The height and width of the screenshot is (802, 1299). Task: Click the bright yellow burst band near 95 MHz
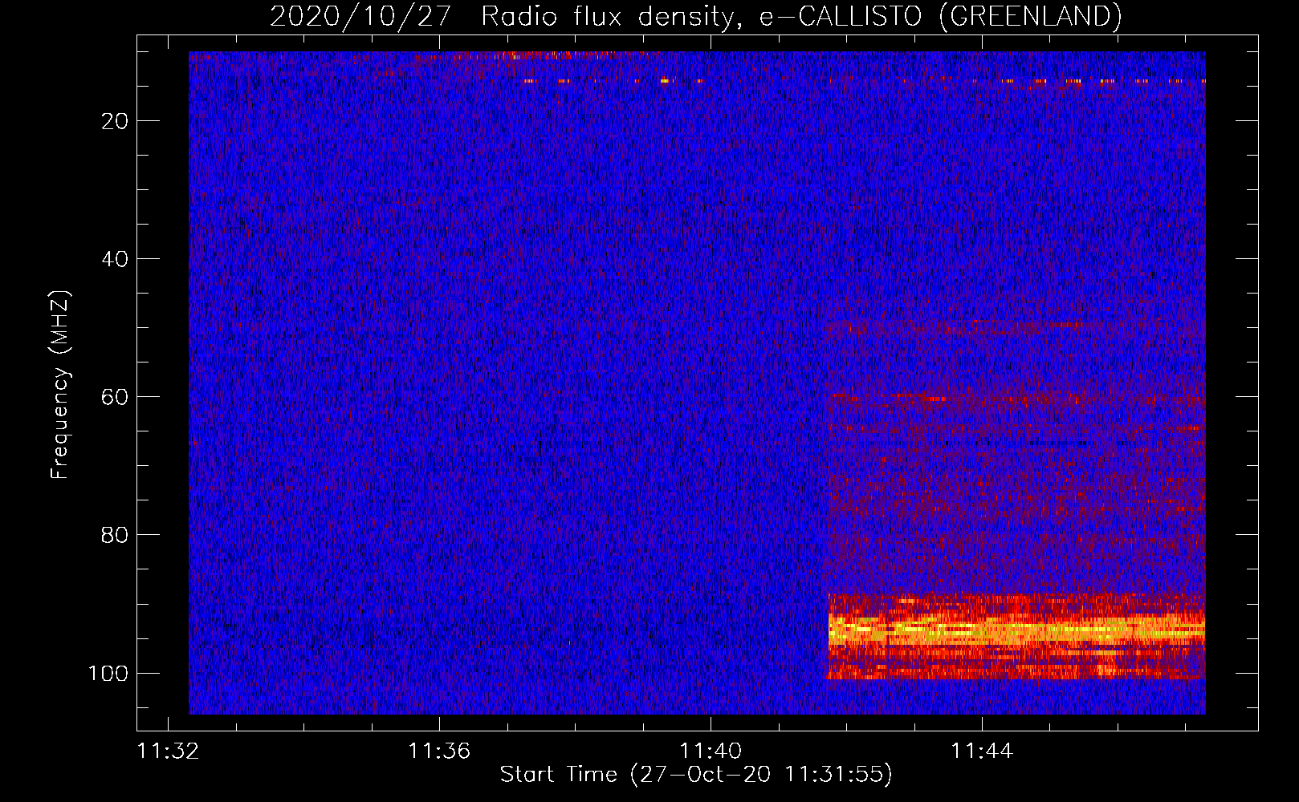[x=1016, y=630]
